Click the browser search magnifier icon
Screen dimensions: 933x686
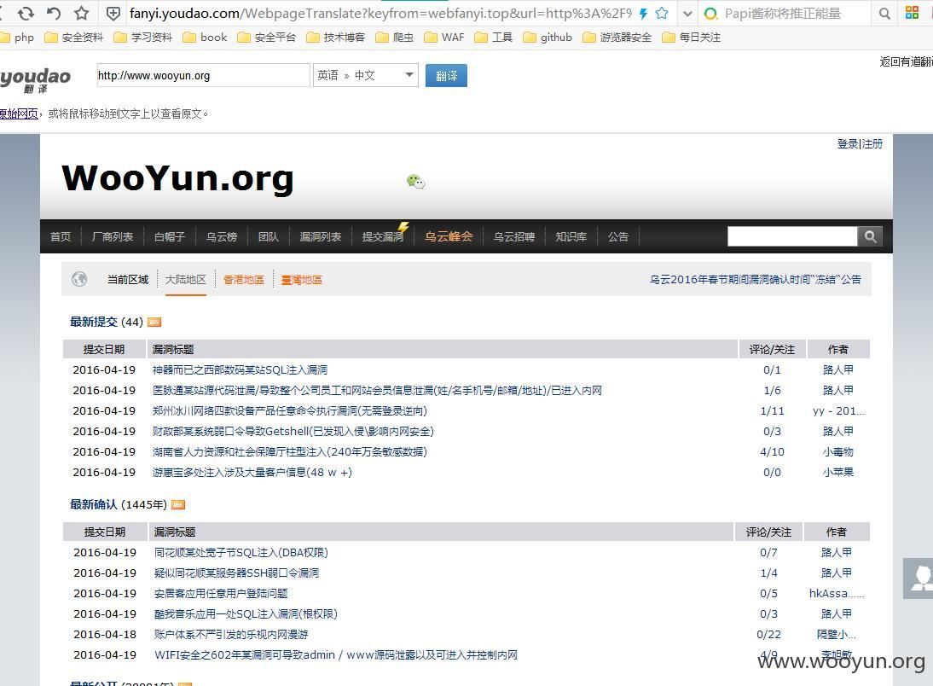click(x=884, y=13)
